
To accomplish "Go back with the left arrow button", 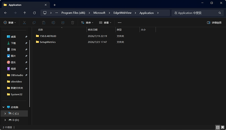I will (x=6, y=13).
